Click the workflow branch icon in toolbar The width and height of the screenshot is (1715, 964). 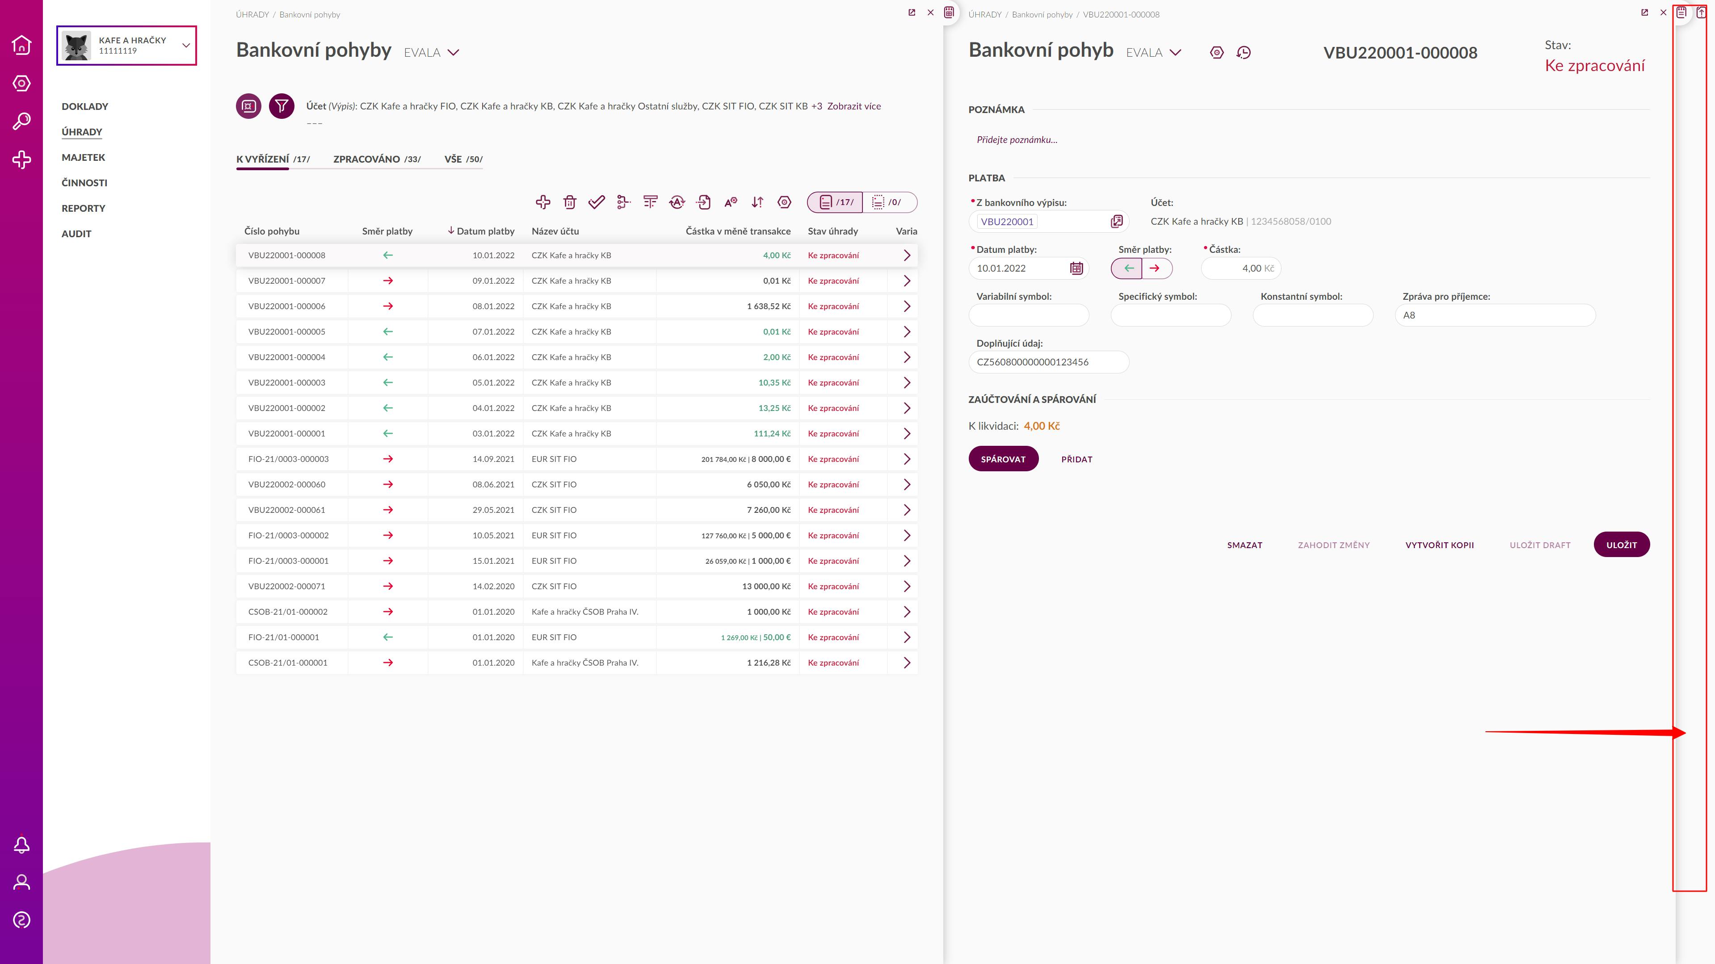[x=623, y=202]
